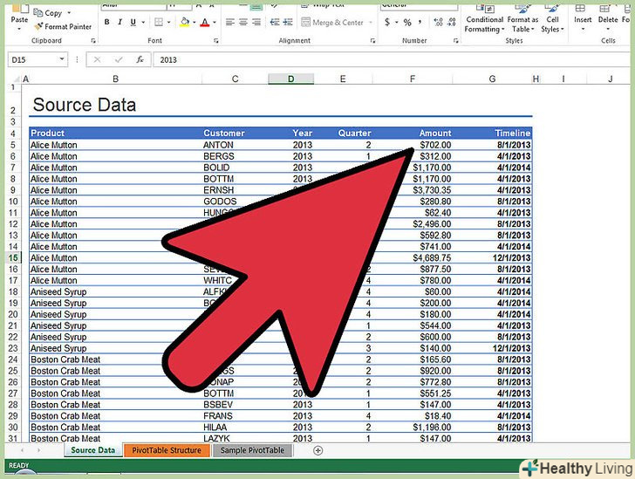635x479 pixels.
Task: Open the fill color dropdown arrow
Action: point(195,23)
